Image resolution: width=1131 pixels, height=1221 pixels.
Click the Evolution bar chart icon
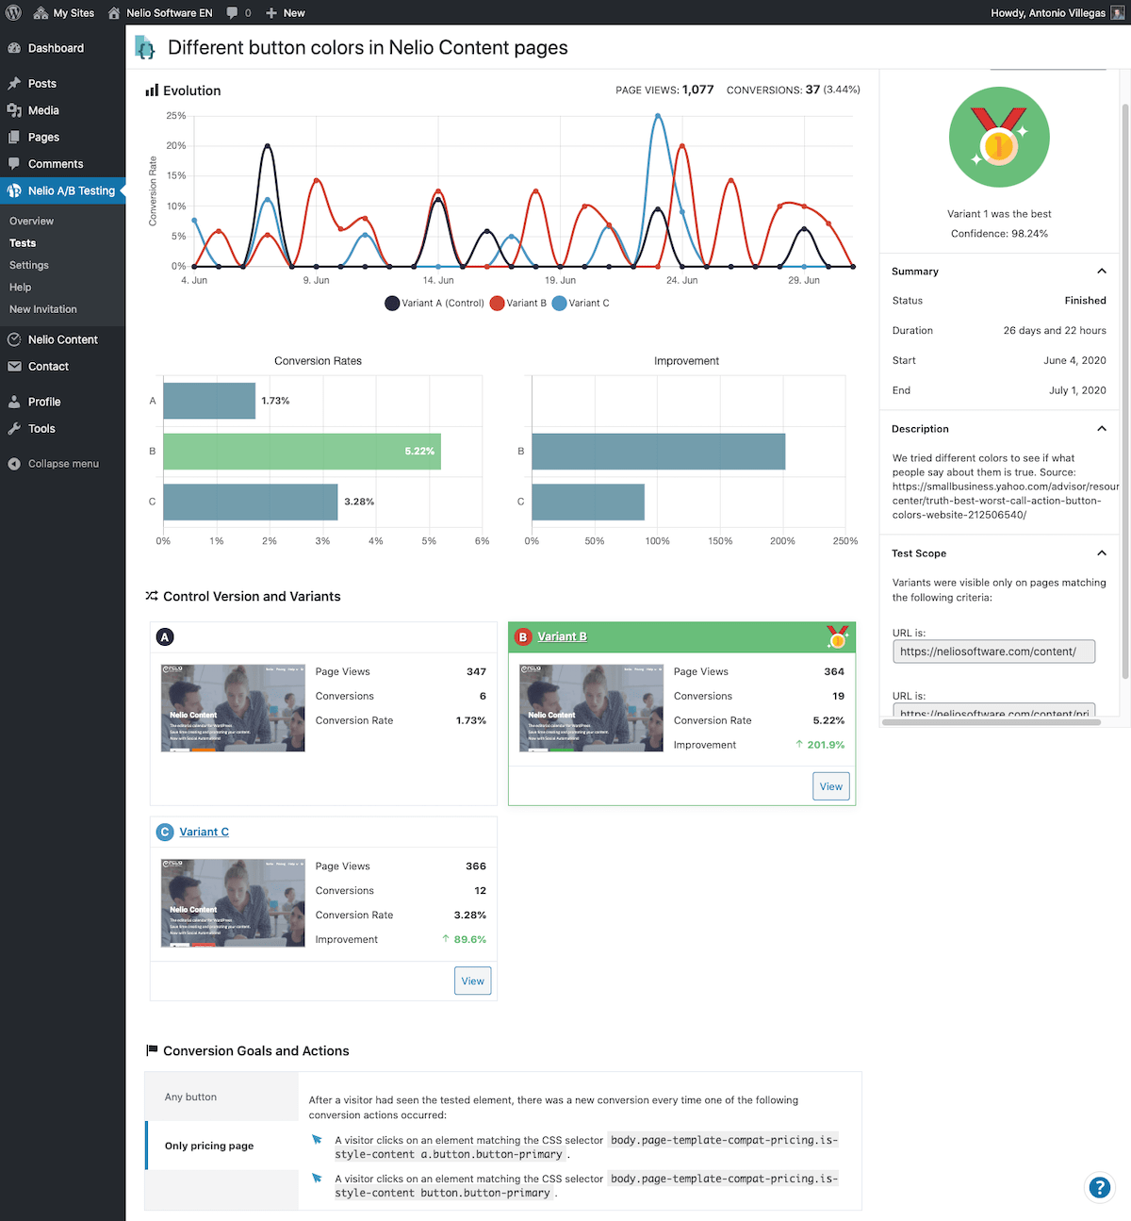pos(152,91)
